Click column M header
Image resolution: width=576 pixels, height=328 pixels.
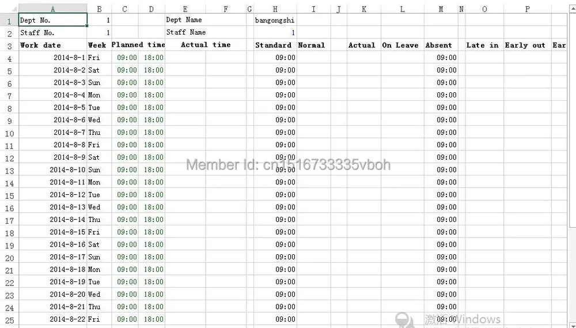441,9
